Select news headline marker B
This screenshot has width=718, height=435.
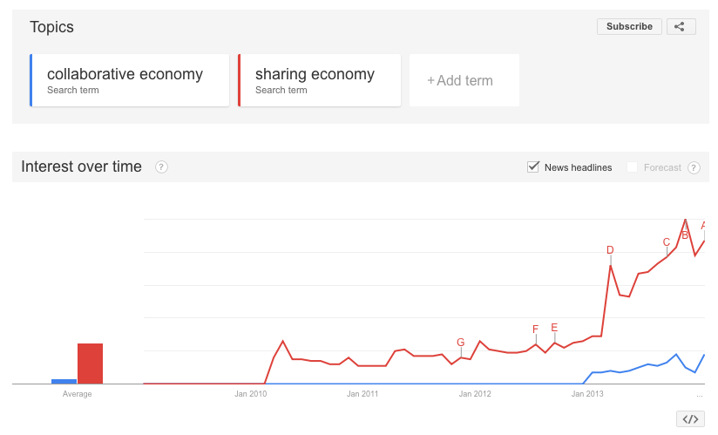tap(685, 235)
